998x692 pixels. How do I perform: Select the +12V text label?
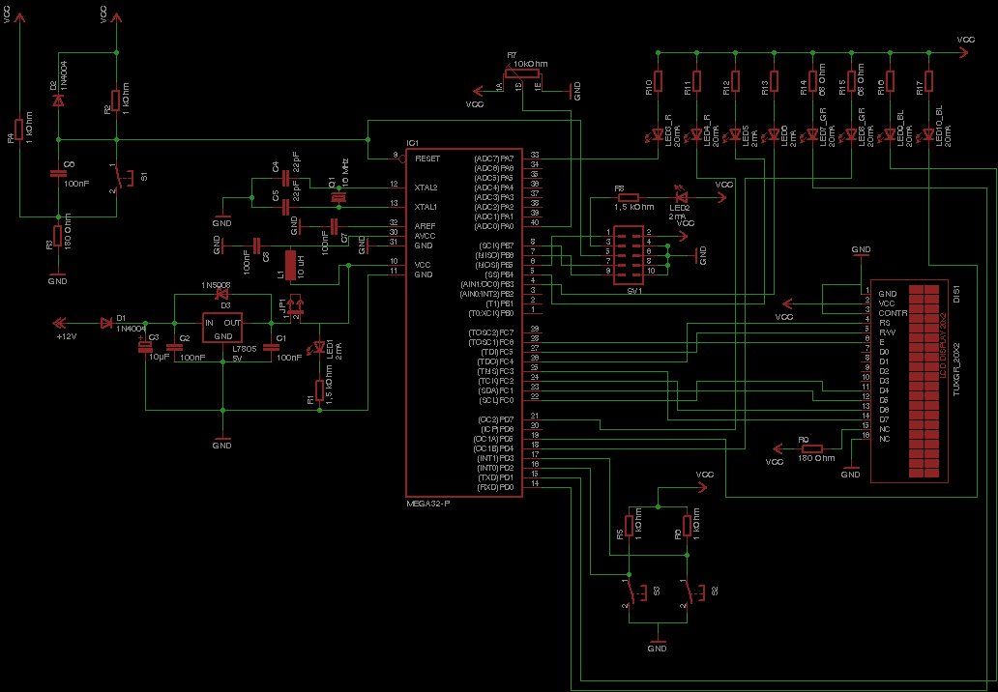click(x=67, y=336)
